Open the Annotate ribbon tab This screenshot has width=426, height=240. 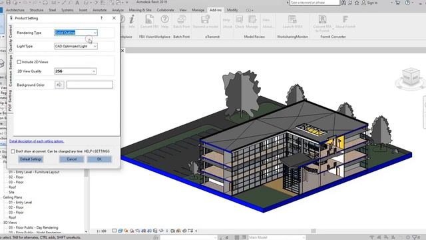pos(100,10)
